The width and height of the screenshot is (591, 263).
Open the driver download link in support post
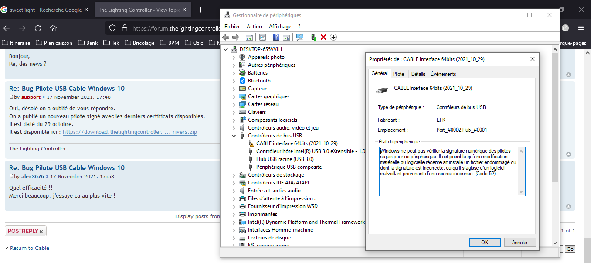130,132
